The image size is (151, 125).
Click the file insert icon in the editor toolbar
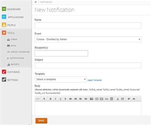tap(111, 99)
